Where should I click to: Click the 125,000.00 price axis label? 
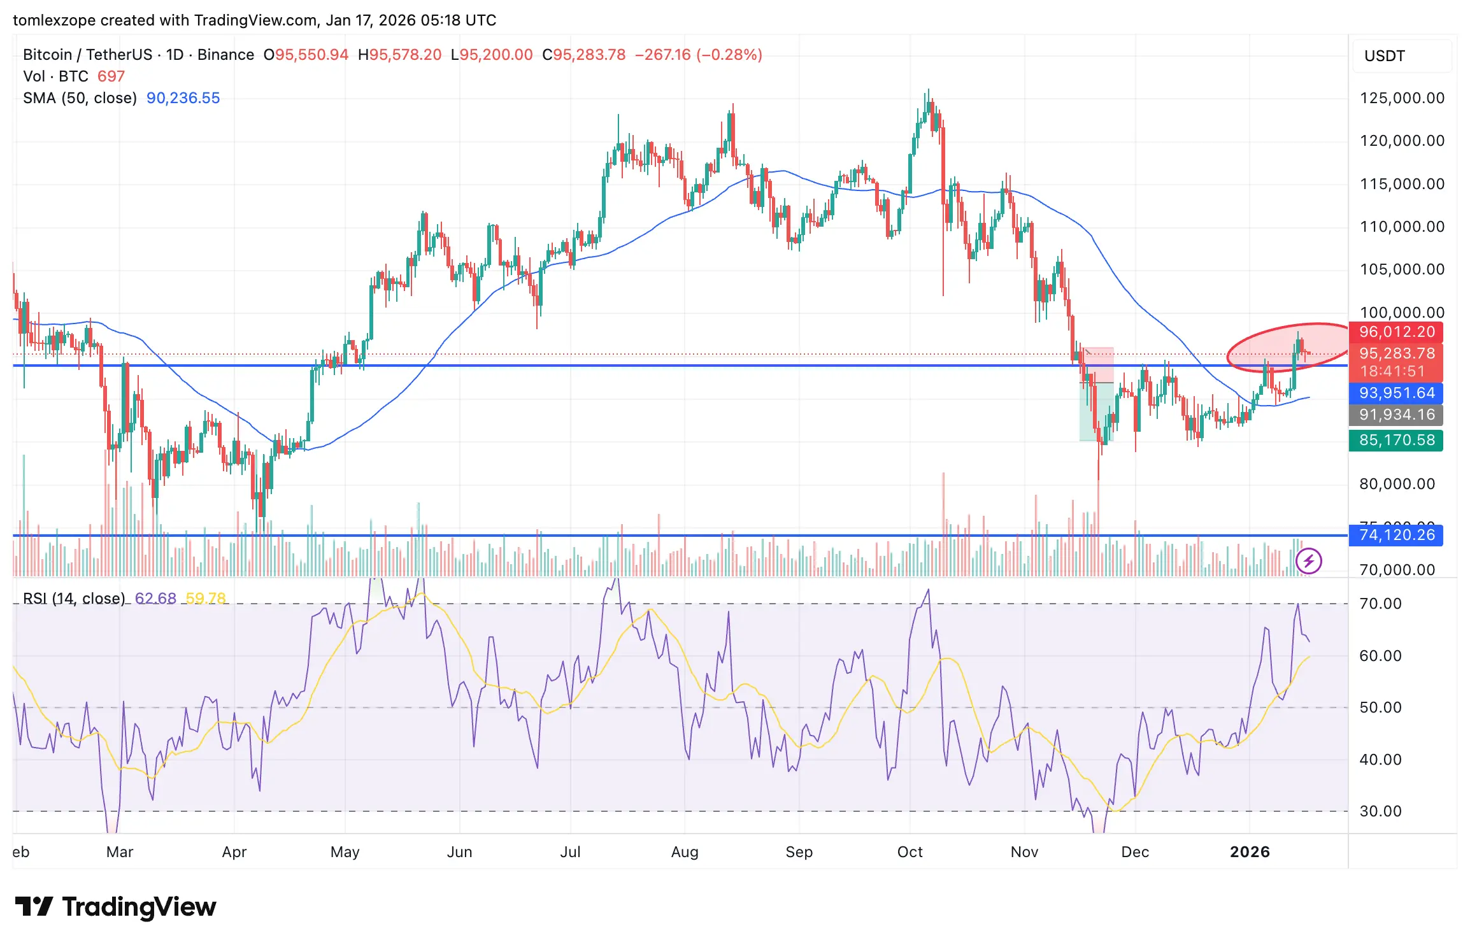pos(1402,98)
